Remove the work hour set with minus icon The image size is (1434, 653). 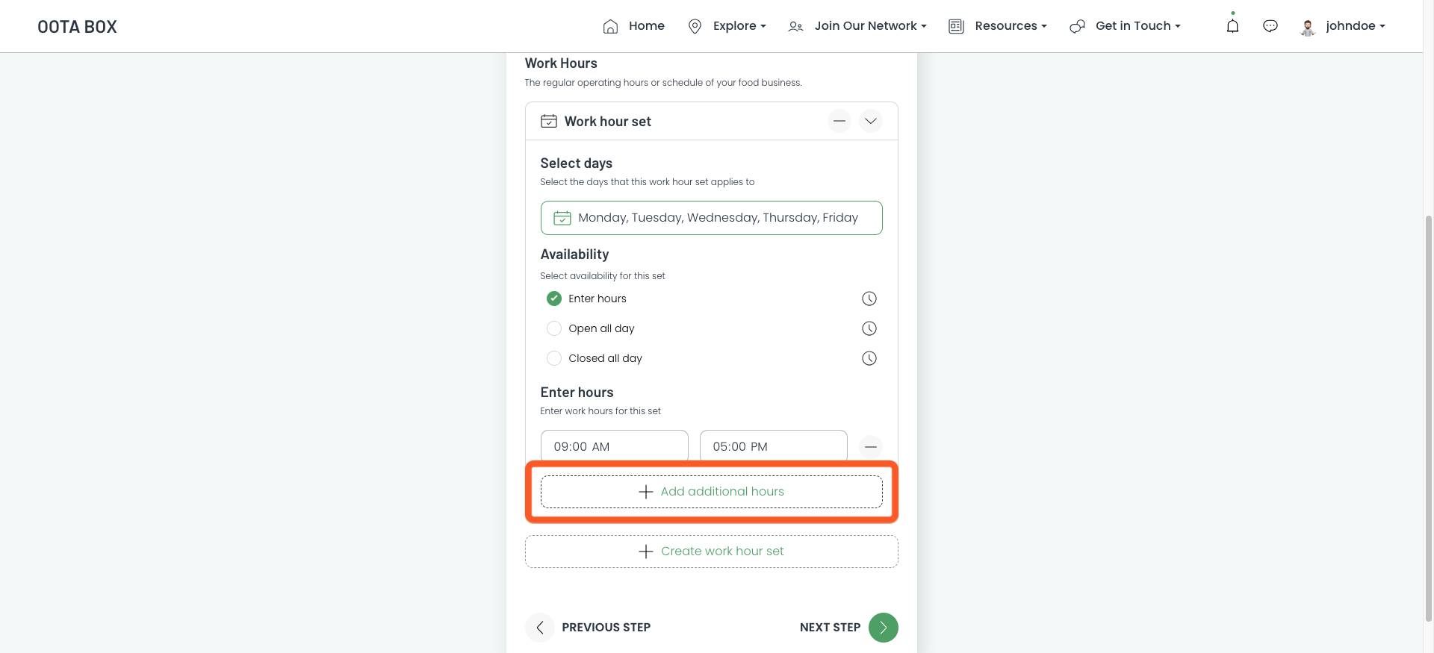click(839, 121)
